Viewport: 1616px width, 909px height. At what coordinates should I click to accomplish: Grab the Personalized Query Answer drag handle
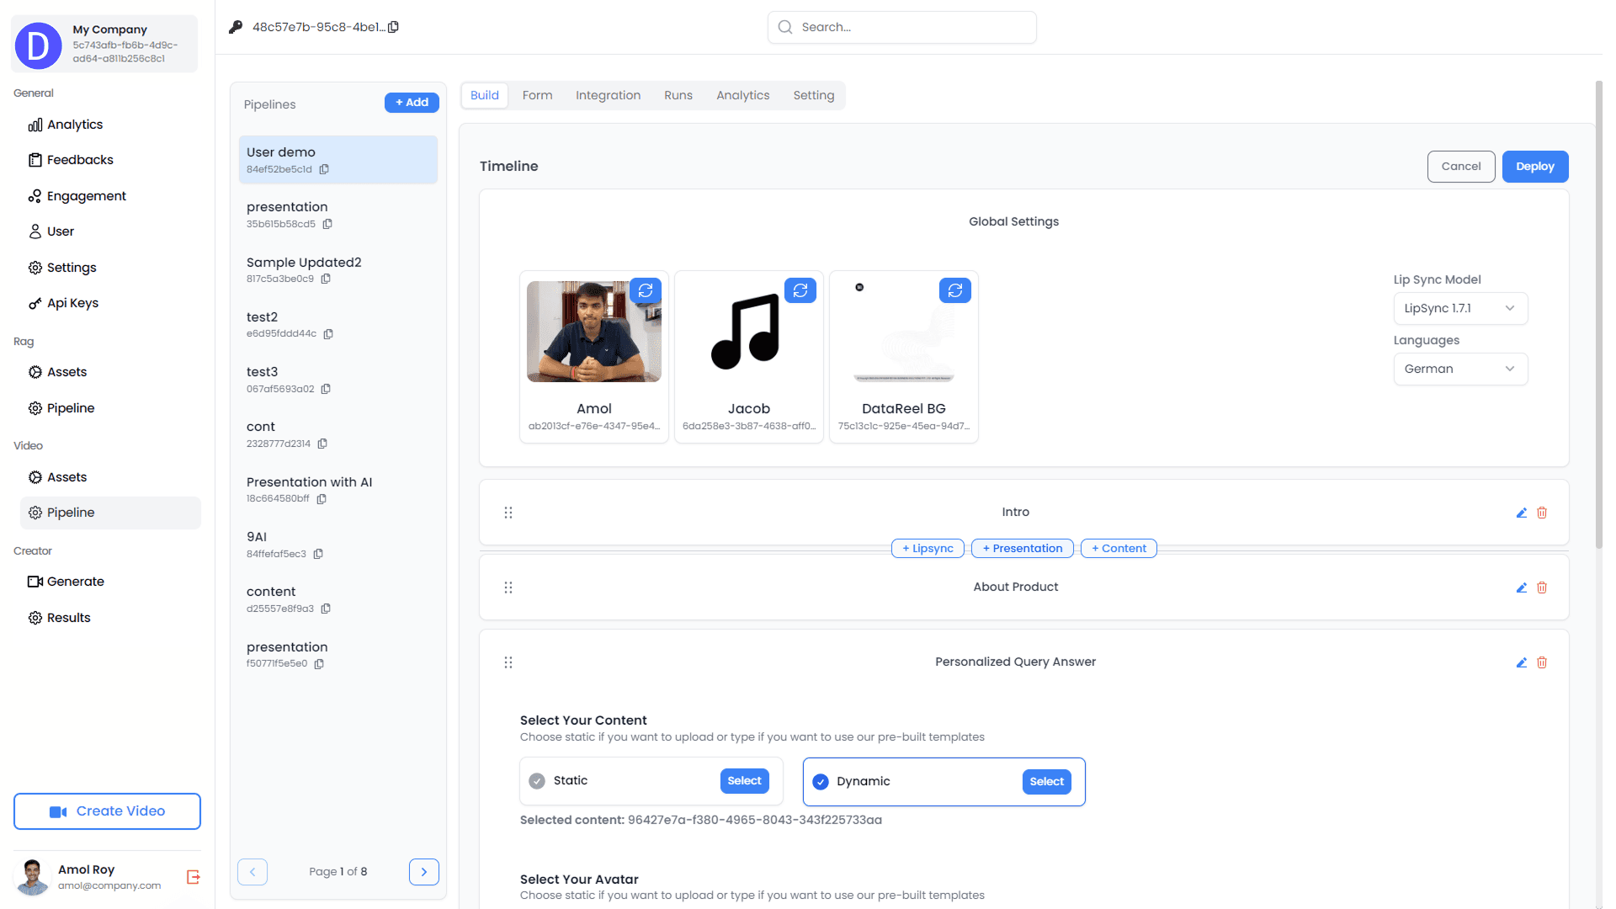click(x=508, y=662)
